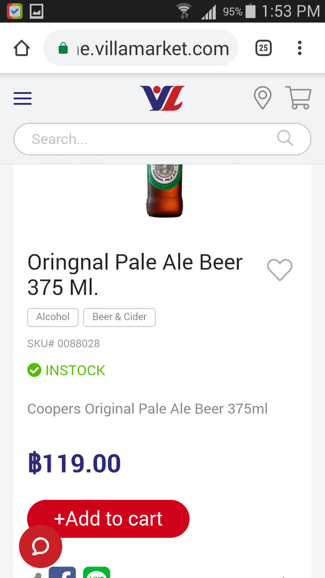This screenshot has height=578, width=325.
Task: Click the search magnifier icon
Action: pos(284,138)
